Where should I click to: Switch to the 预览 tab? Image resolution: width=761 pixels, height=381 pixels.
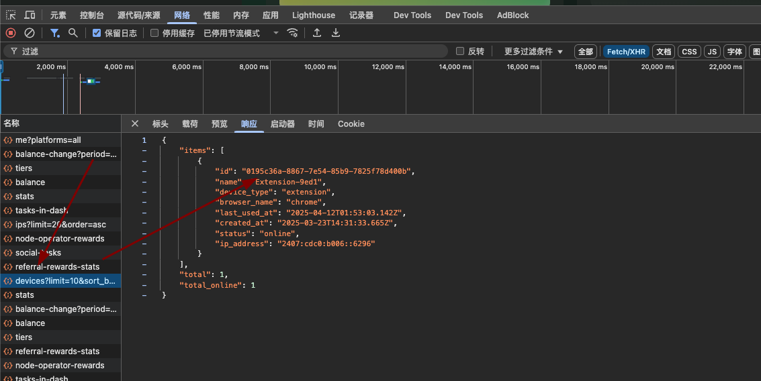pyautogui.click(x=220, y=123)
